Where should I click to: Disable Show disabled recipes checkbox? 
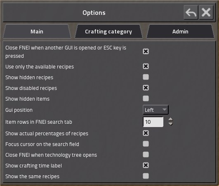[146, 88]
